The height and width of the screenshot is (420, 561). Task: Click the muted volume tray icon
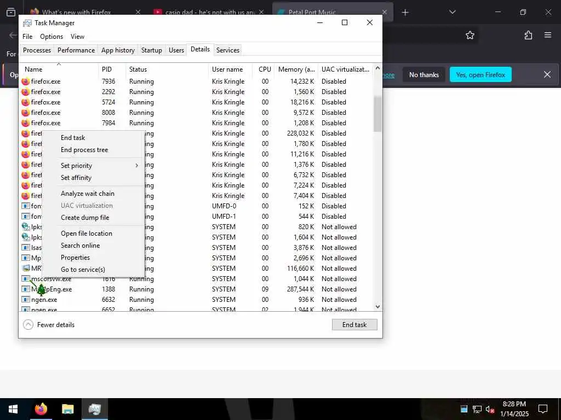(x=490, y=409)
